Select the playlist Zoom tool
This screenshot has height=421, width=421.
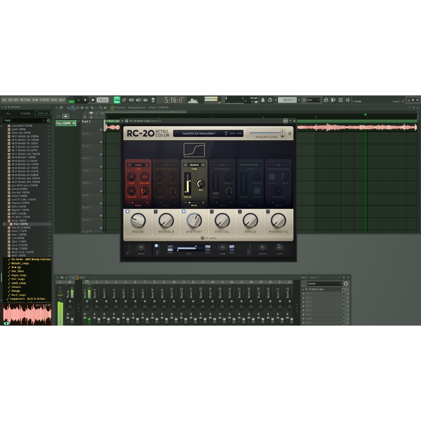(x=101, y=108)
